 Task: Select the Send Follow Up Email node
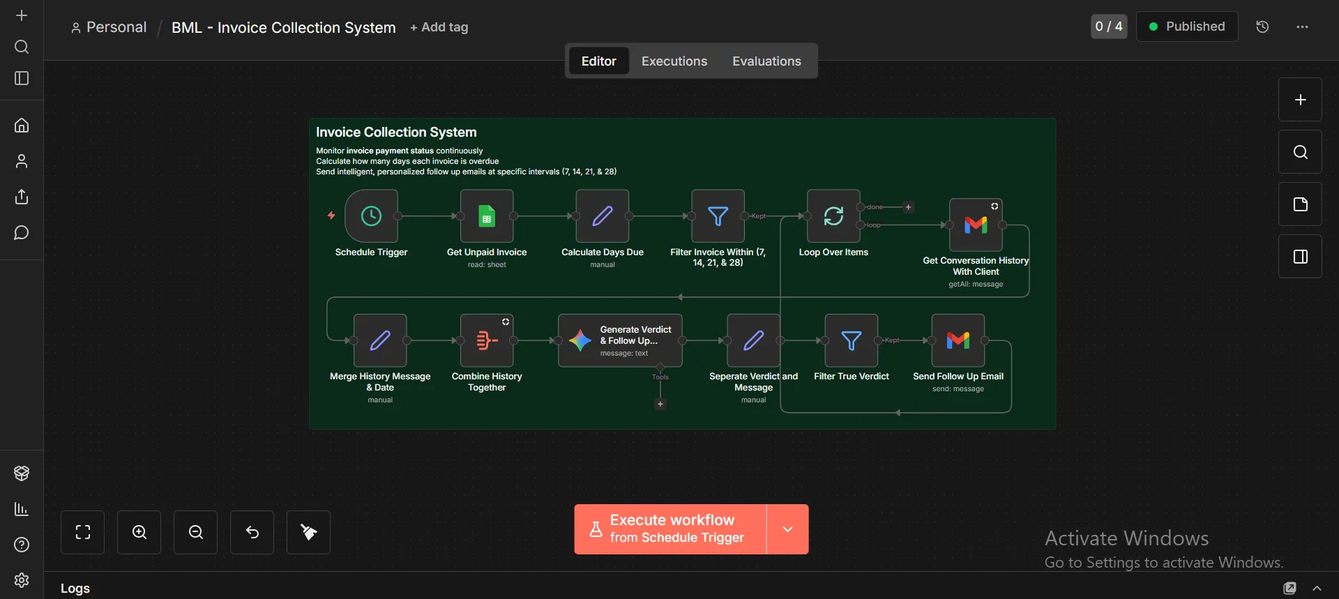click(958, 340)
